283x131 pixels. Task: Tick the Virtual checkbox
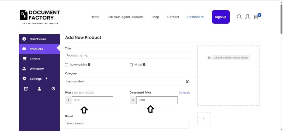[131, 65]
